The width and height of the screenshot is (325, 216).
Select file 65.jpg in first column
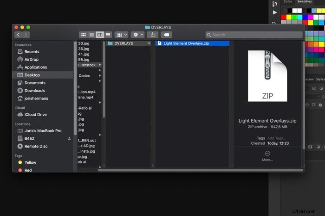pos(84,60)
